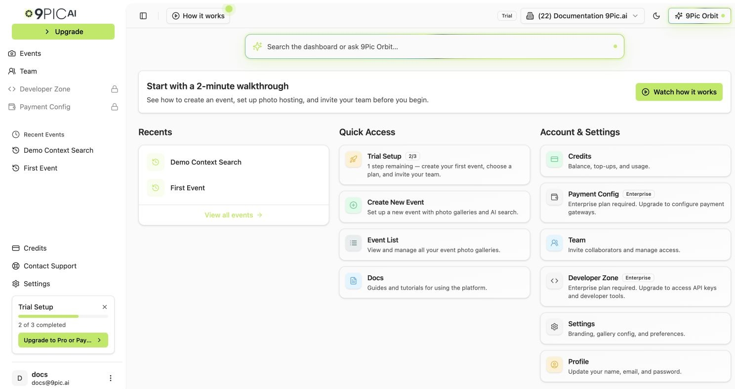Viewport: 735px width, 389px height.
Task: Click the '2 of 3 completed' text
Action: [x=42, y=325]
